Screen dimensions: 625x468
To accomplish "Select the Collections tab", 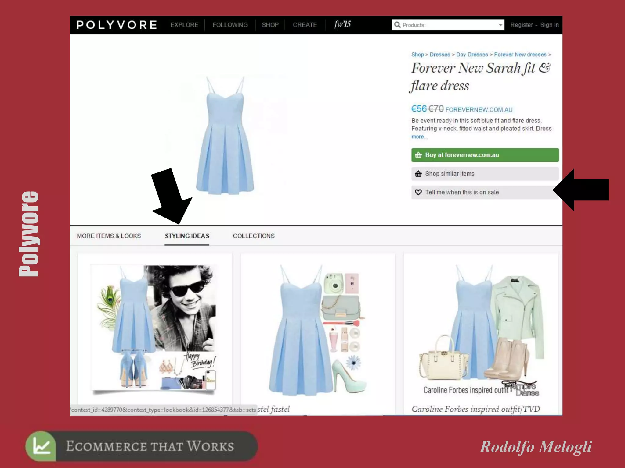I will point(254,236).
